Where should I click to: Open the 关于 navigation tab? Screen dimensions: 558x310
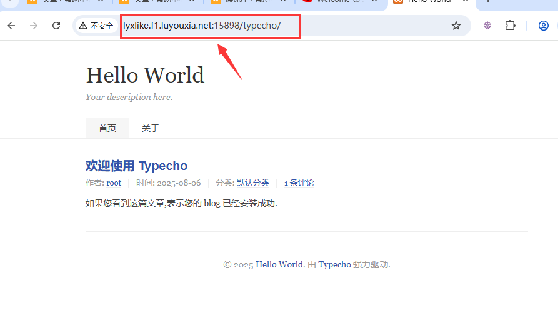pos(151,128)
